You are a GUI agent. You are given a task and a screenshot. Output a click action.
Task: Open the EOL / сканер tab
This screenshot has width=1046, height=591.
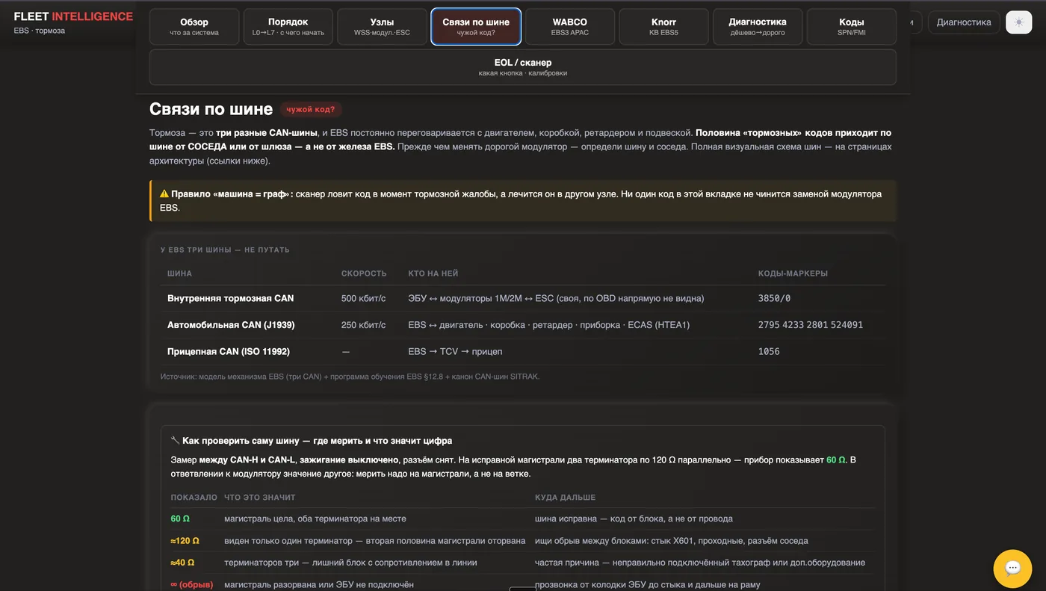[523, 67]
